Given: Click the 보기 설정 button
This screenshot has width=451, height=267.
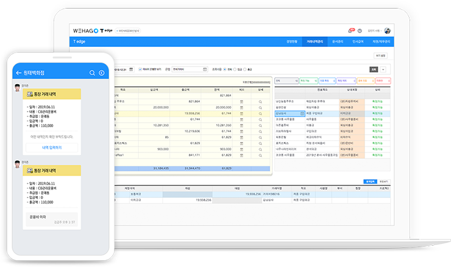Looking at the screenshot, I should point(381,54).
